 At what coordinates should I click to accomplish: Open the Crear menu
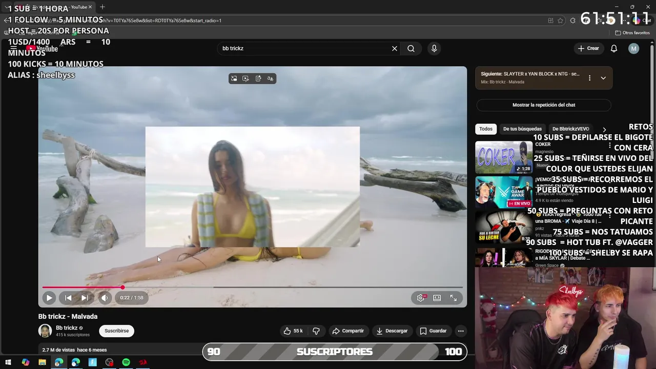[x=588, y=49]
